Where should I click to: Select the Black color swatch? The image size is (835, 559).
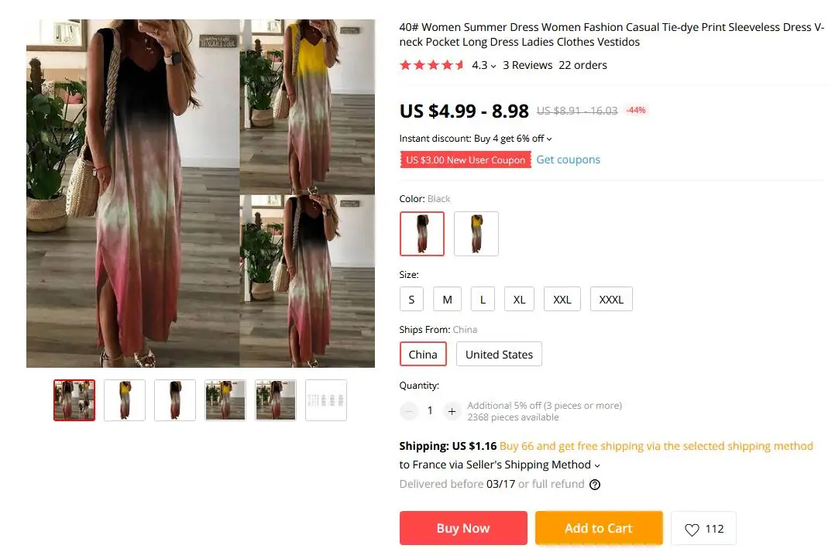pos(422,234)
